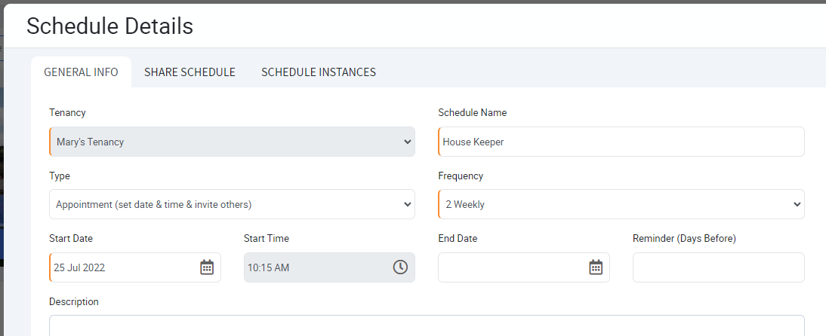
Task: Click inside the Description text area
Action: pos(427,325)
